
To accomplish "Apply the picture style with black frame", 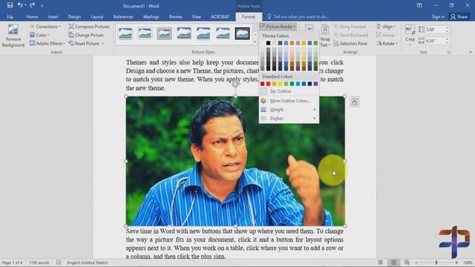I will click(x=243, y=33).
